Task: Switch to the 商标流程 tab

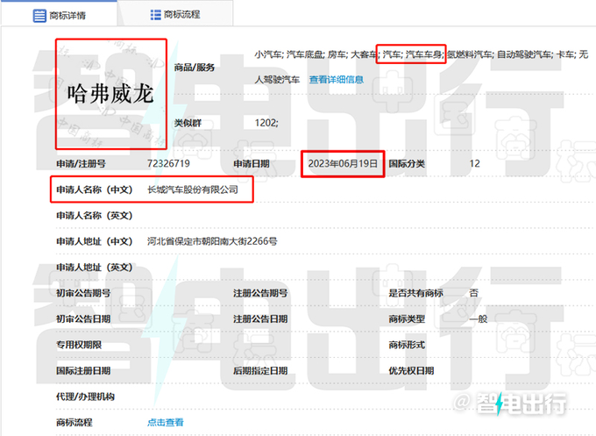Action: point(175,15)
